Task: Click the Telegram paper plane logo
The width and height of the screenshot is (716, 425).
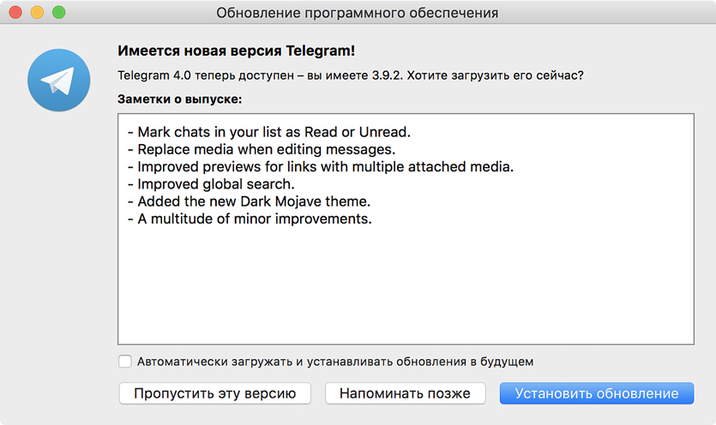Action: pyautogui.click(x=58, y=81)
